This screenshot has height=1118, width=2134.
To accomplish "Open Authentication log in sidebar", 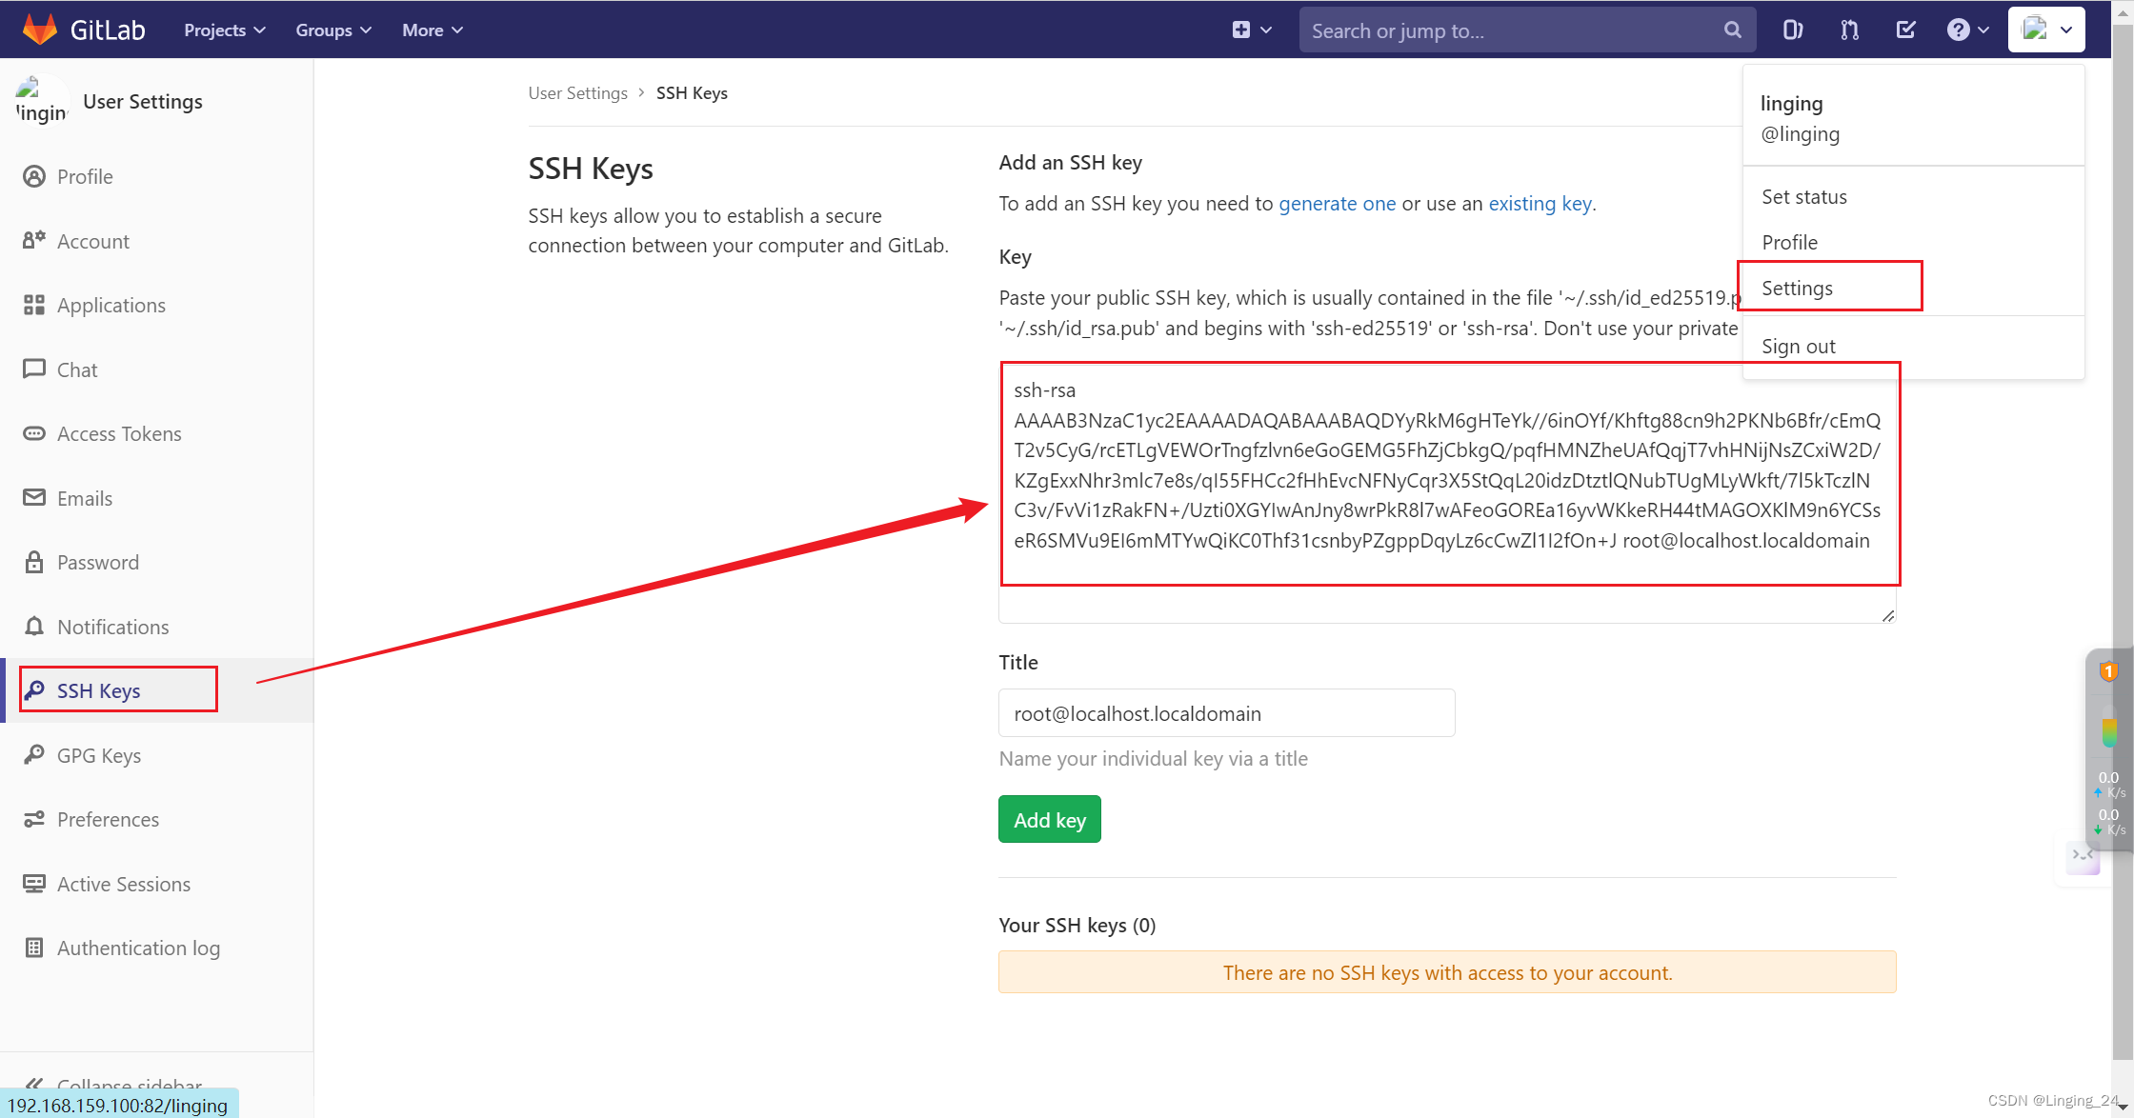I will (x=139, y=948).
